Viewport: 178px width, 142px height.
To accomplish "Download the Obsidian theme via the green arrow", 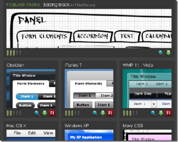I will (45, 113).
